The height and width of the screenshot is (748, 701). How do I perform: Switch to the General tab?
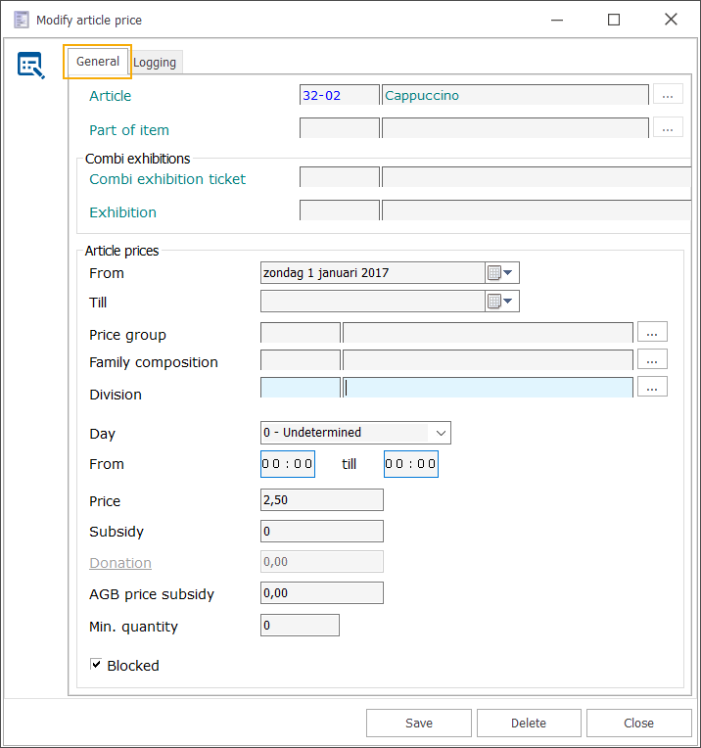click(x=98, y=62)
